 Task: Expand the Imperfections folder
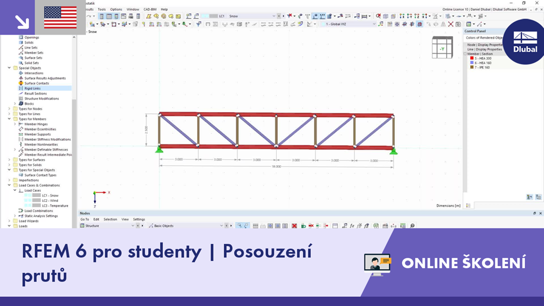coord(10,180)
